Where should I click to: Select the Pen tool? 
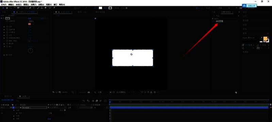(x=30, y=8)
